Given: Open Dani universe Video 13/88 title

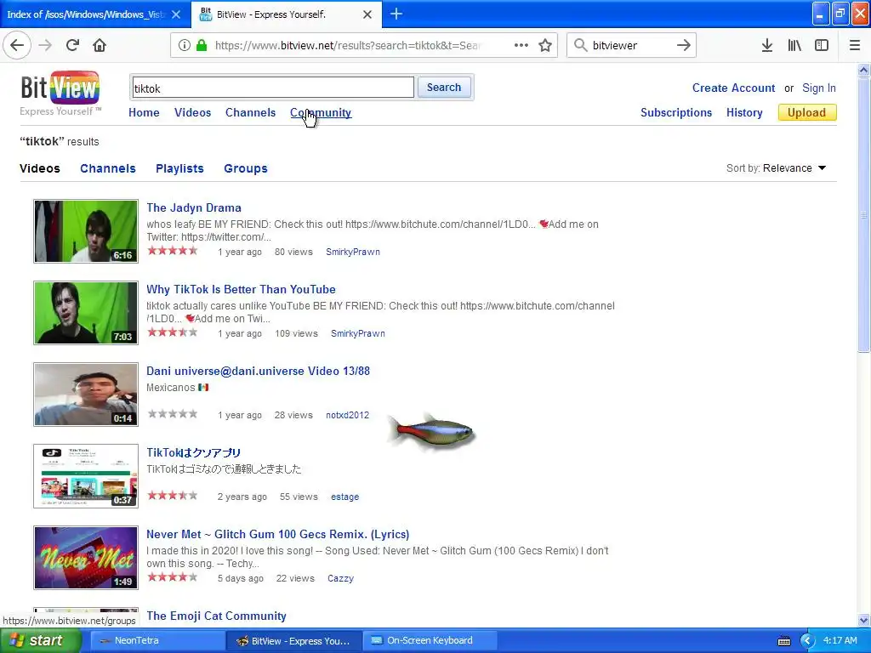Looking at the screenshot, I should tap(259, 371).
